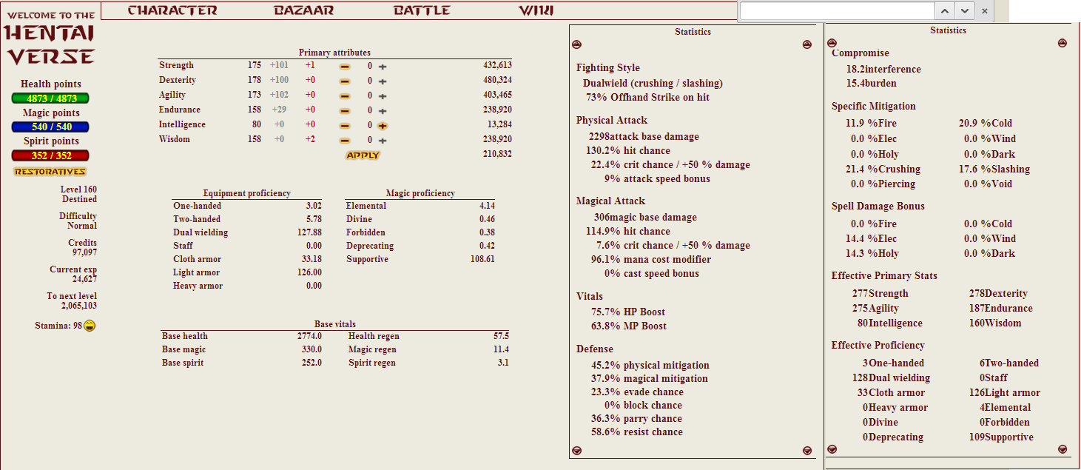Click Dual wielding in Equipment proficiency
This screenshot has height=470, width=1081.
coord(201,232)
